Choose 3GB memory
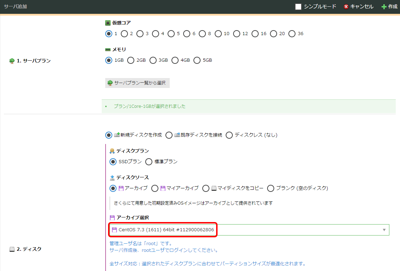The width and height of the screenshot is (400, 271). click(x=153, y=60)
